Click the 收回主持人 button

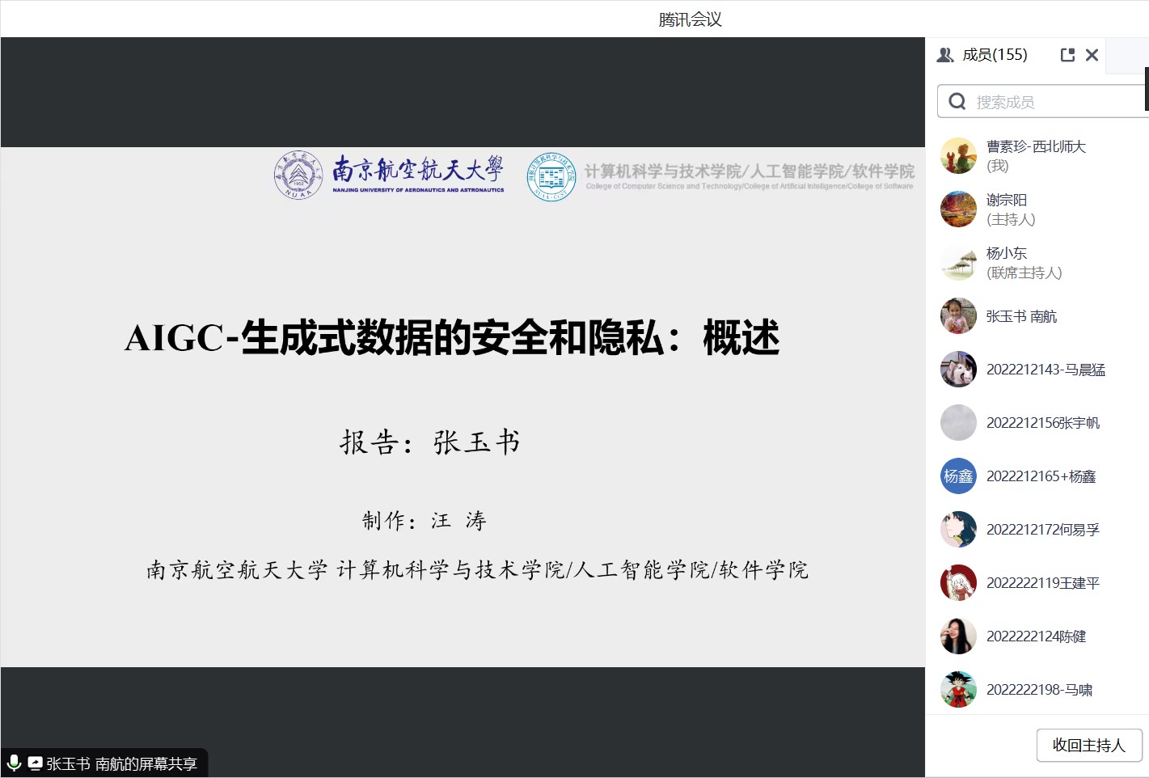tap(1088, 745)
